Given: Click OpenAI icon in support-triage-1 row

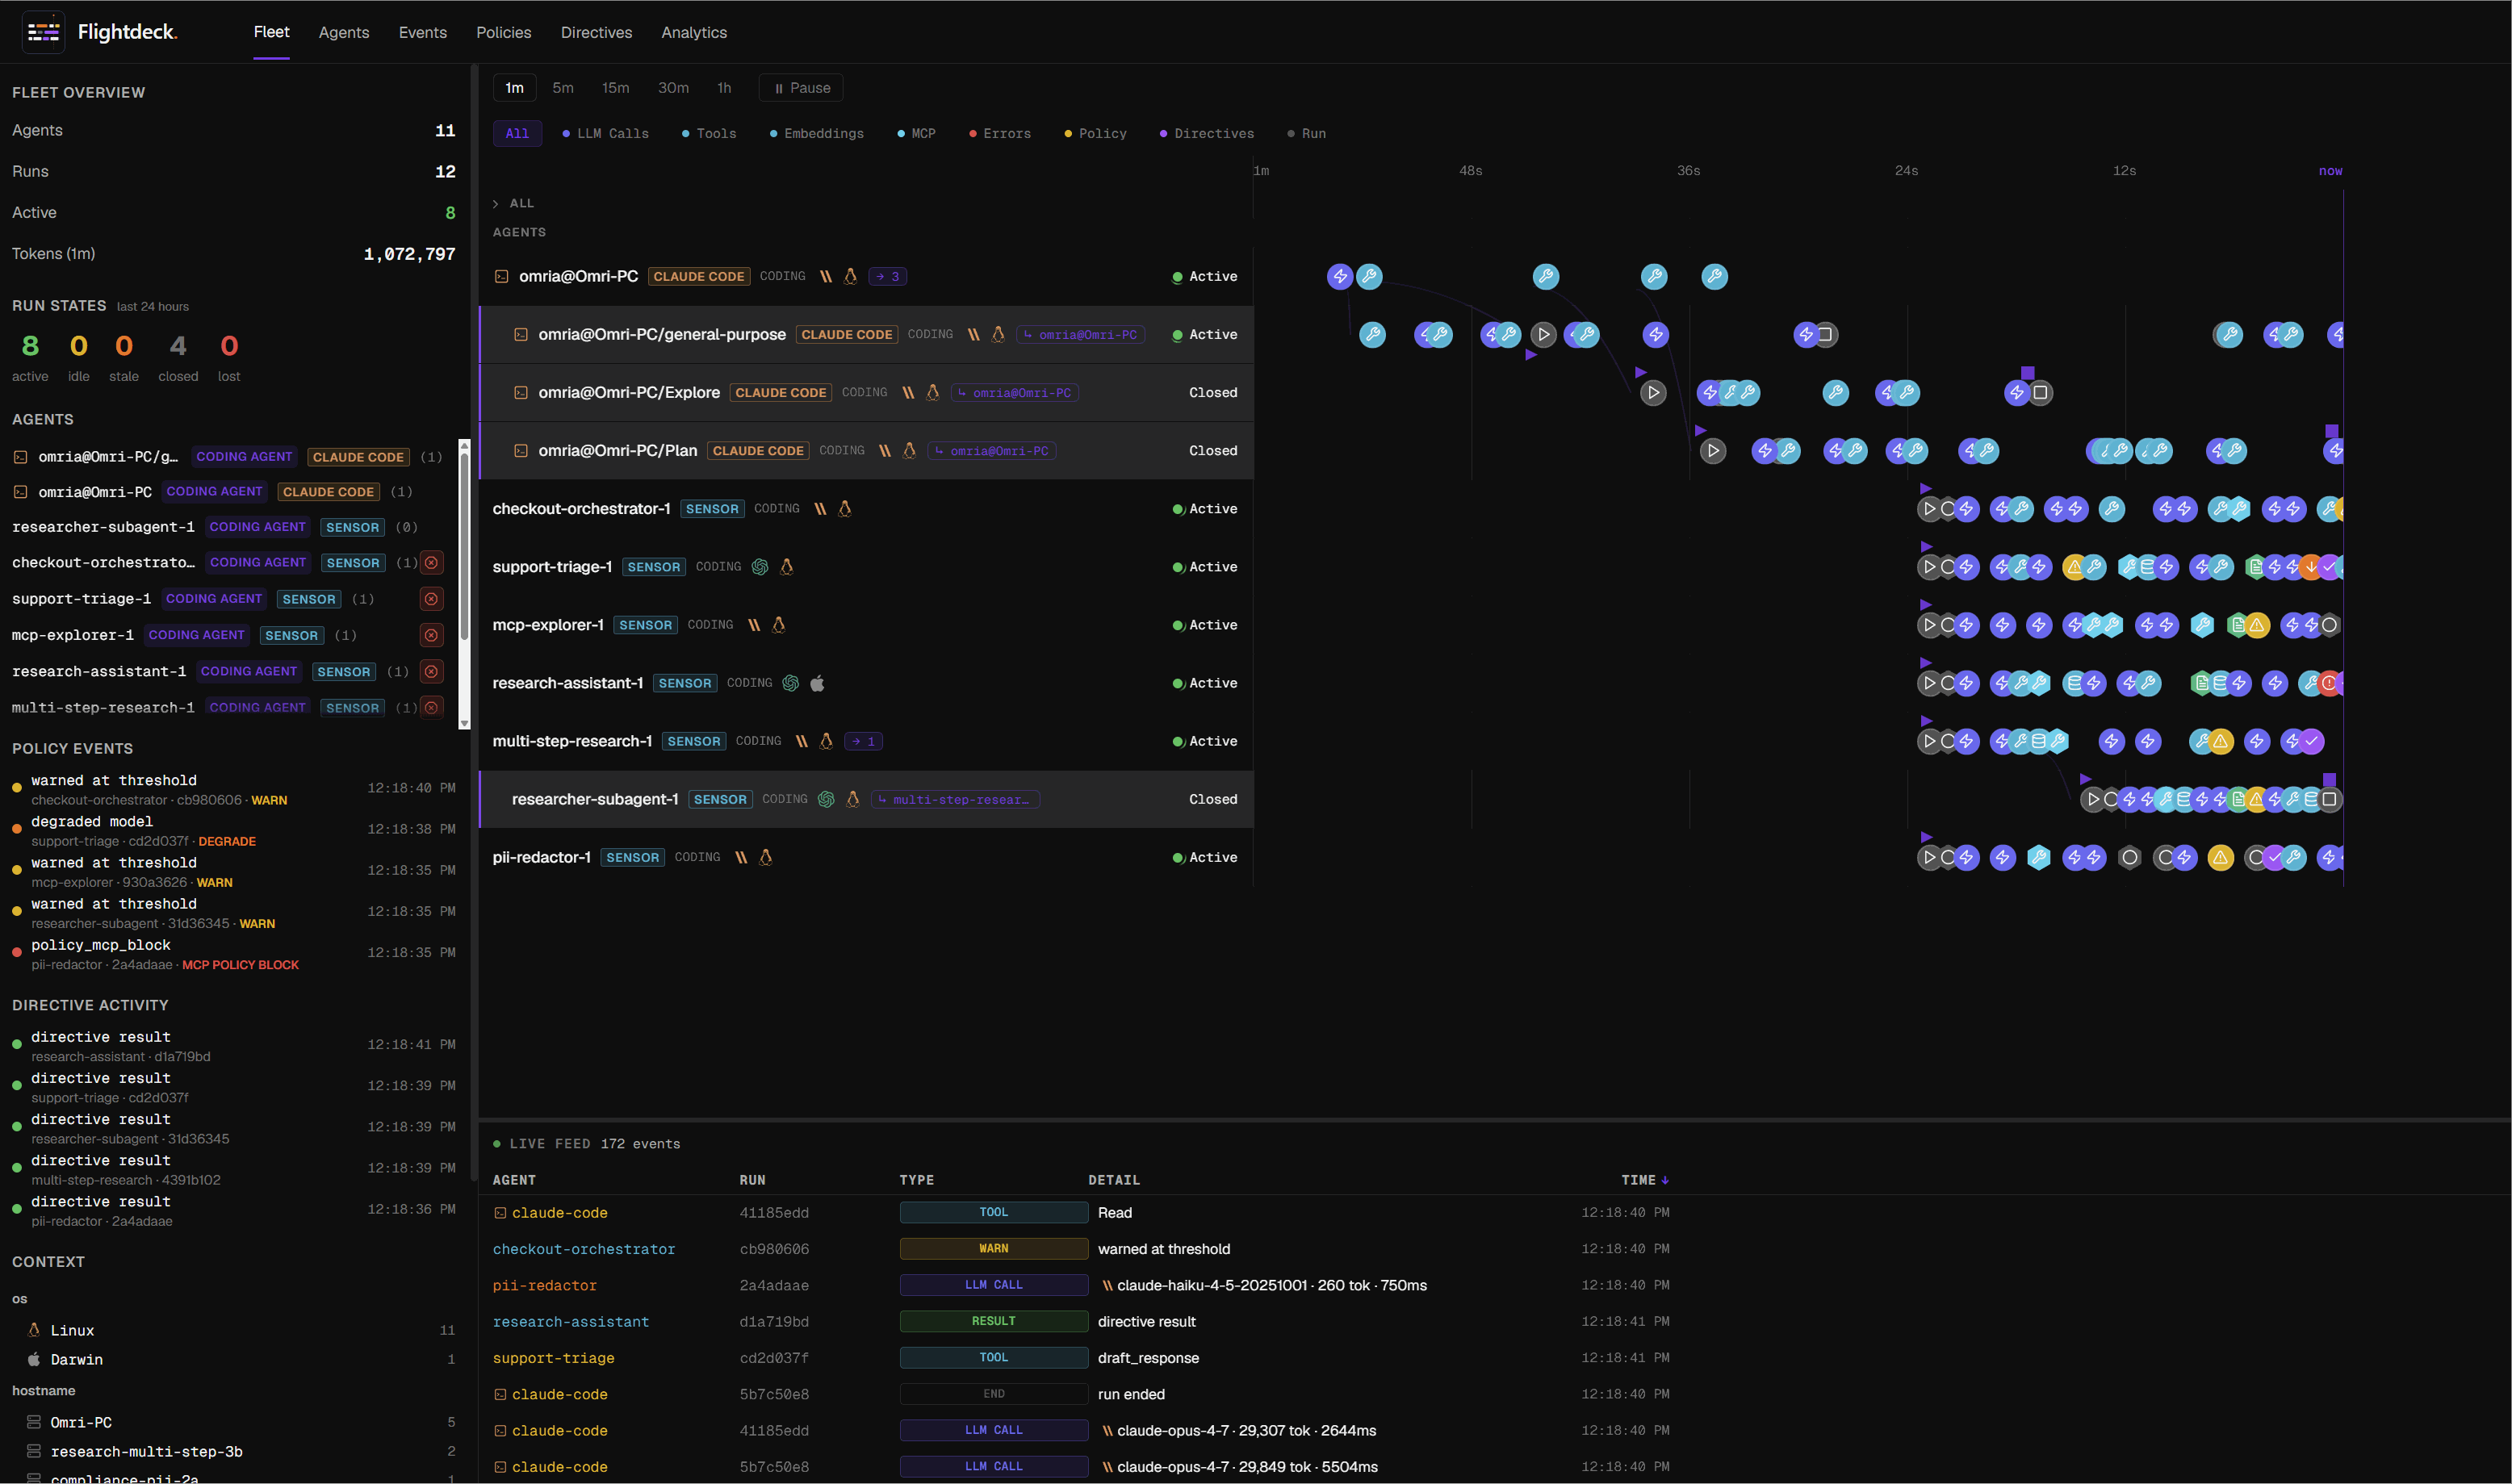Looking at the screenshot, I should 760,566.
